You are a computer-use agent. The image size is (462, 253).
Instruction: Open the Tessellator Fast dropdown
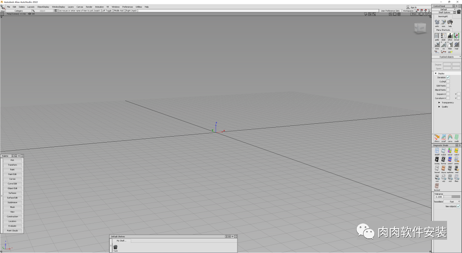[x=452, y=201]
